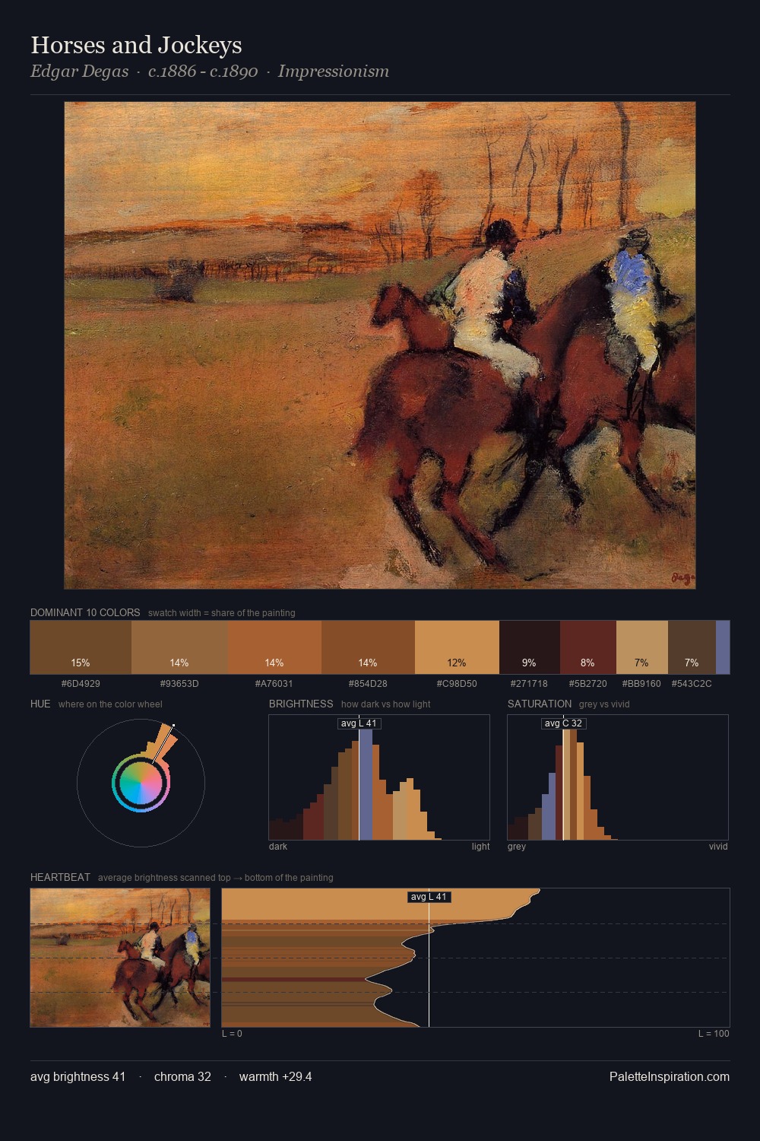Click the 'L = 100' axis label
760x1141 pixels.
[x=714, y=1033]
